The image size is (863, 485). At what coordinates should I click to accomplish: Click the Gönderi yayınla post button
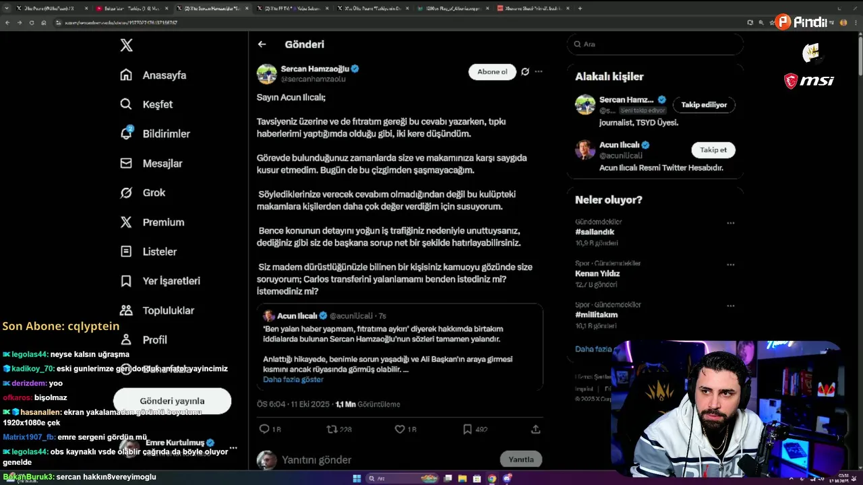[172, 401]
